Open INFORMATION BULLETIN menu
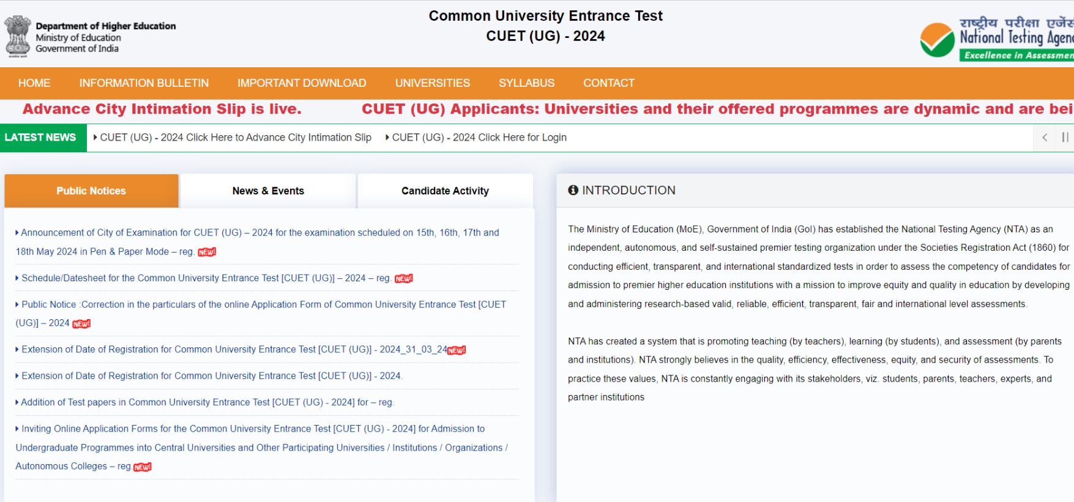This screenshot has width=1074, height=502. [x=144, y=83]
